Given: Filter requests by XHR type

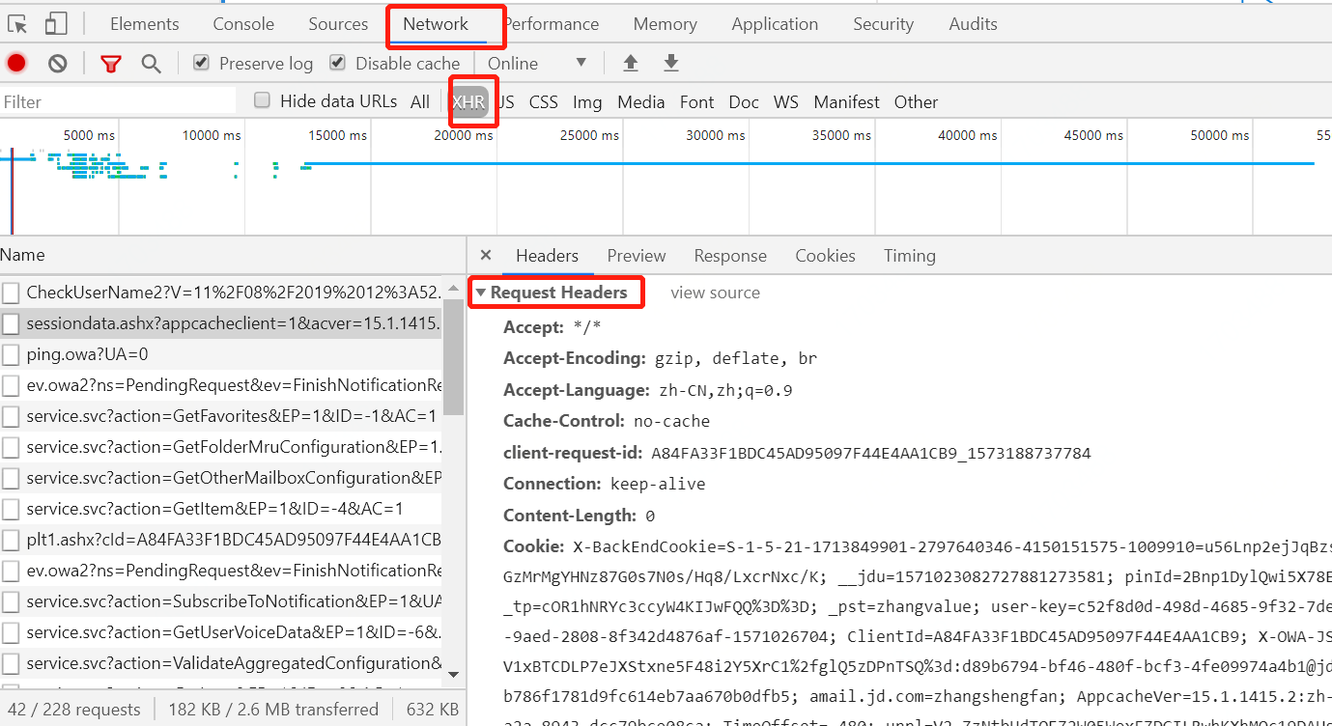Looking at the screenshot, I should (469, 102).
